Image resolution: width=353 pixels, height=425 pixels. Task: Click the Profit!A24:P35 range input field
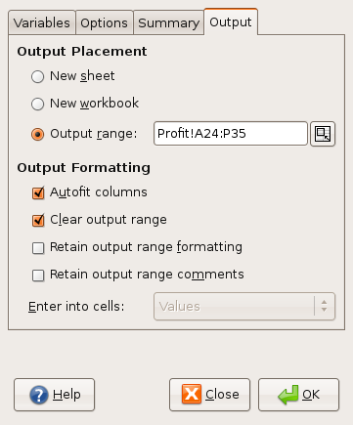[x=231, y=134]
